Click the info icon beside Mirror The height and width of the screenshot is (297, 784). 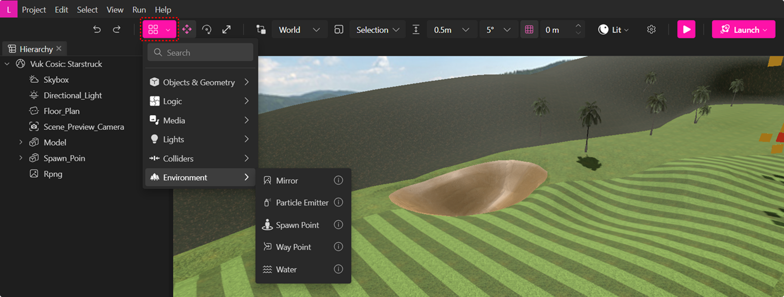pyautogui.click(x=338, y=180)
